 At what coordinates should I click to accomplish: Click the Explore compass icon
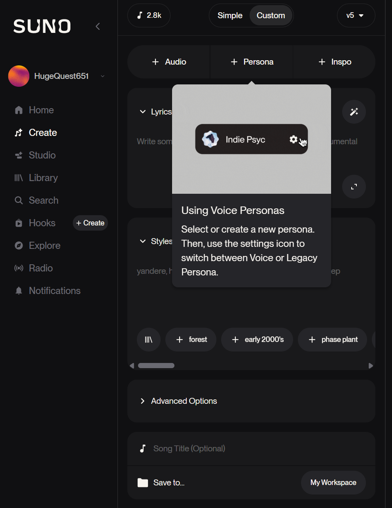[19, 246]
